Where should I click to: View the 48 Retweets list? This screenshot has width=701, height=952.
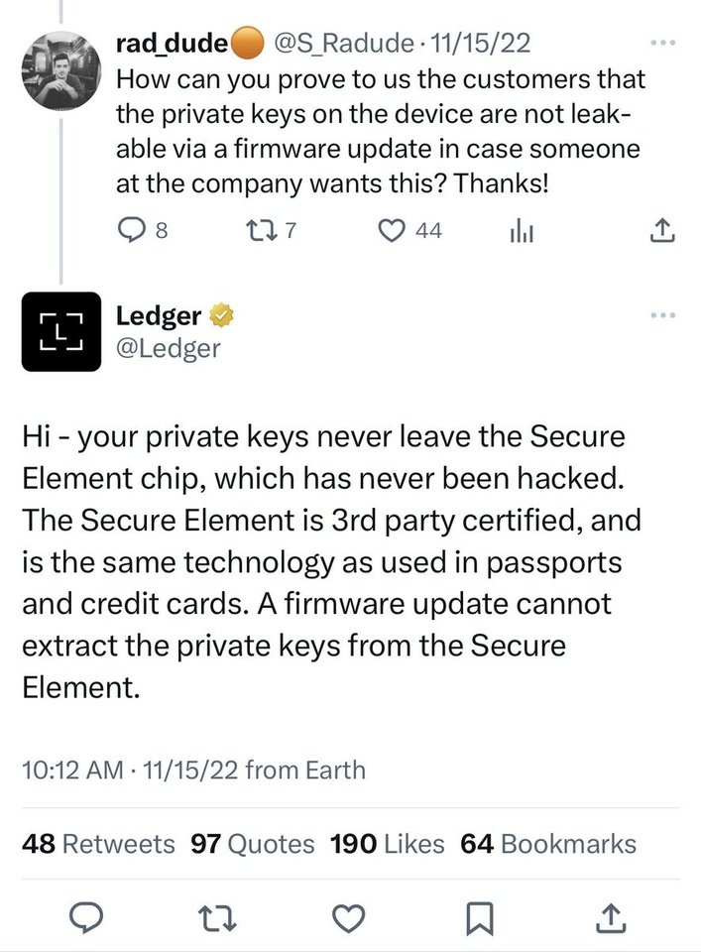click(98, 844)
